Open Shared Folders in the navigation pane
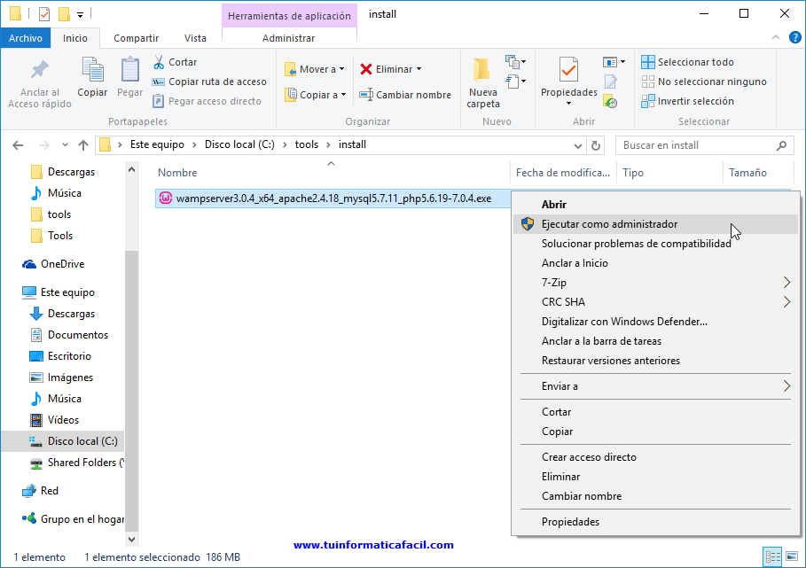806x568 pixels. [x=76, y=463]
